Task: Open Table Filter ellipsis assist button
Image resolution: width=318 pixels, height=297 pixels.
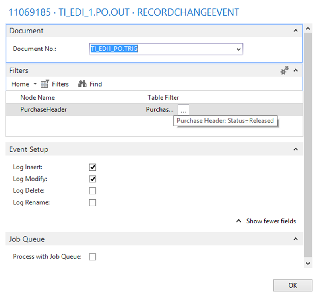Action: [x=183, y=110]
